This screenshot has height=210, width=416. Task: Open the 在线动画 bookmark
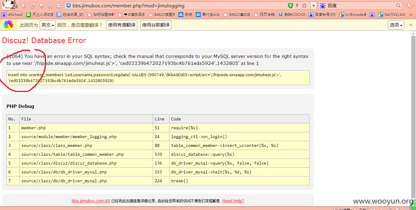70,14
